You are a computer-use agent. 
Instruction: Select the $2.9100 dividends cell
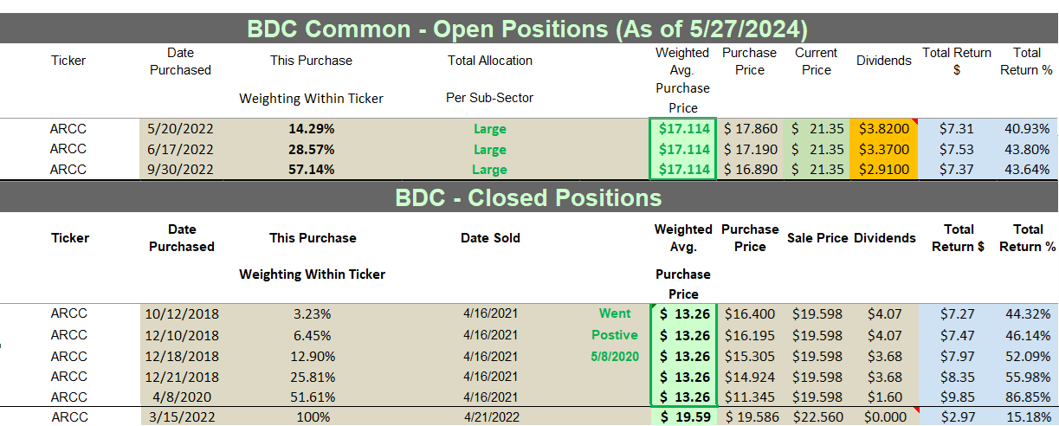pos(882,170)
